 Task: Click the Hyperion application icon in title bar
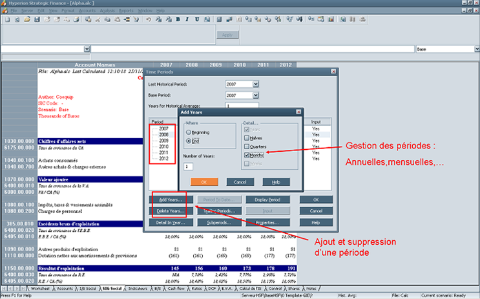(3, 3)
